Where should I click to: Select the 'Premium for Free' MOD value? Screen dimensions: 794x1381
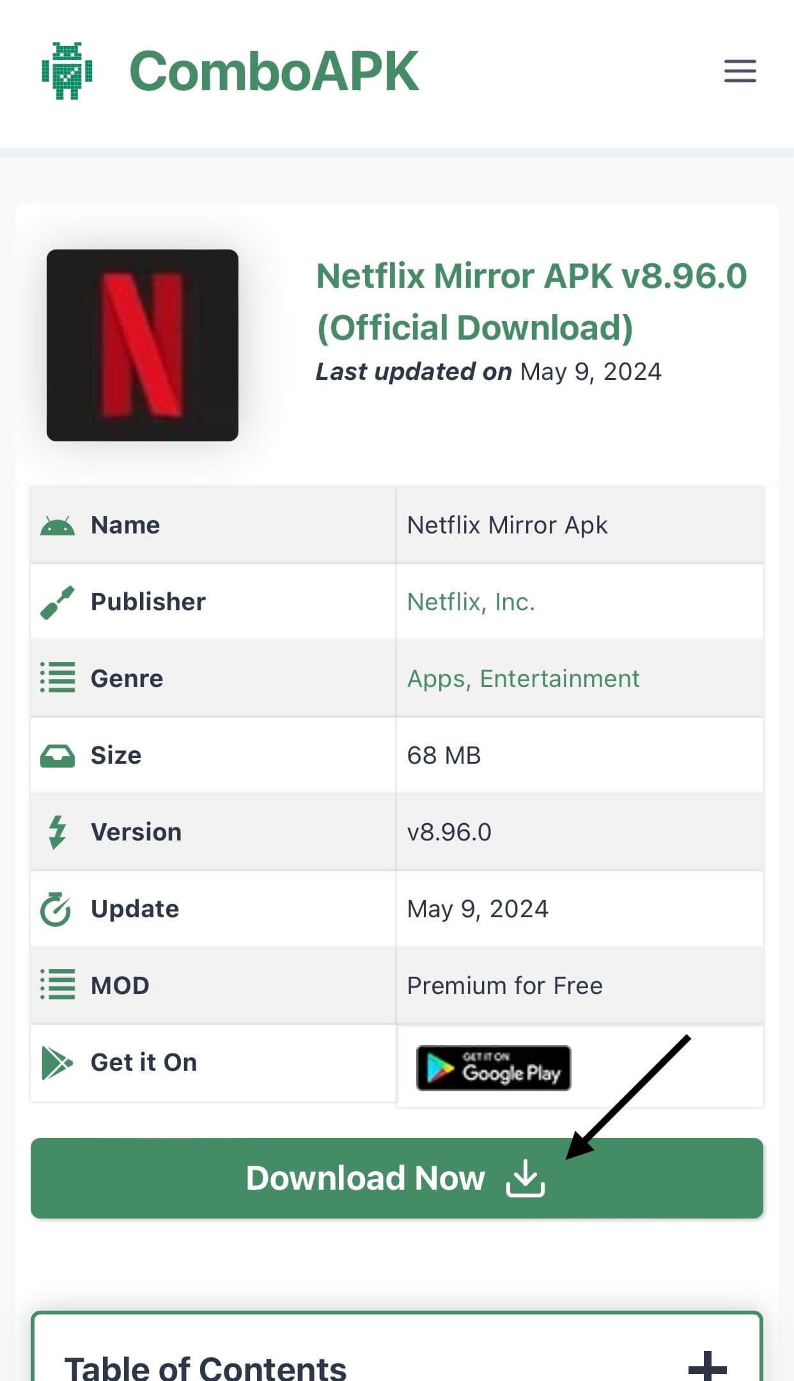(505, 986)
